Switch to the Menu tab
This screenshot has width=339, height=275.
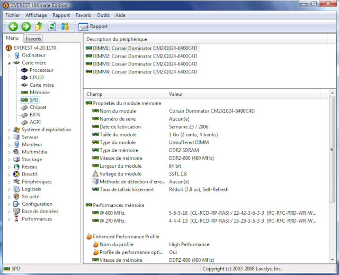[x=12, y=38]
